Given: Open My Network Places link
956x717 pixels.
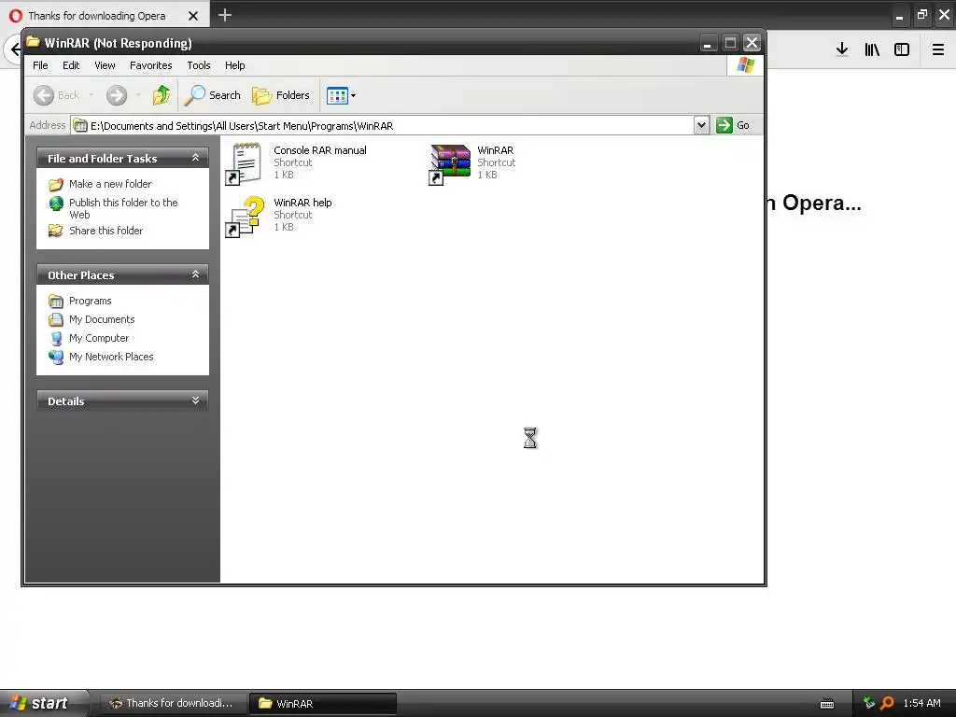Looking at the screenshot, I should [111, 357].
